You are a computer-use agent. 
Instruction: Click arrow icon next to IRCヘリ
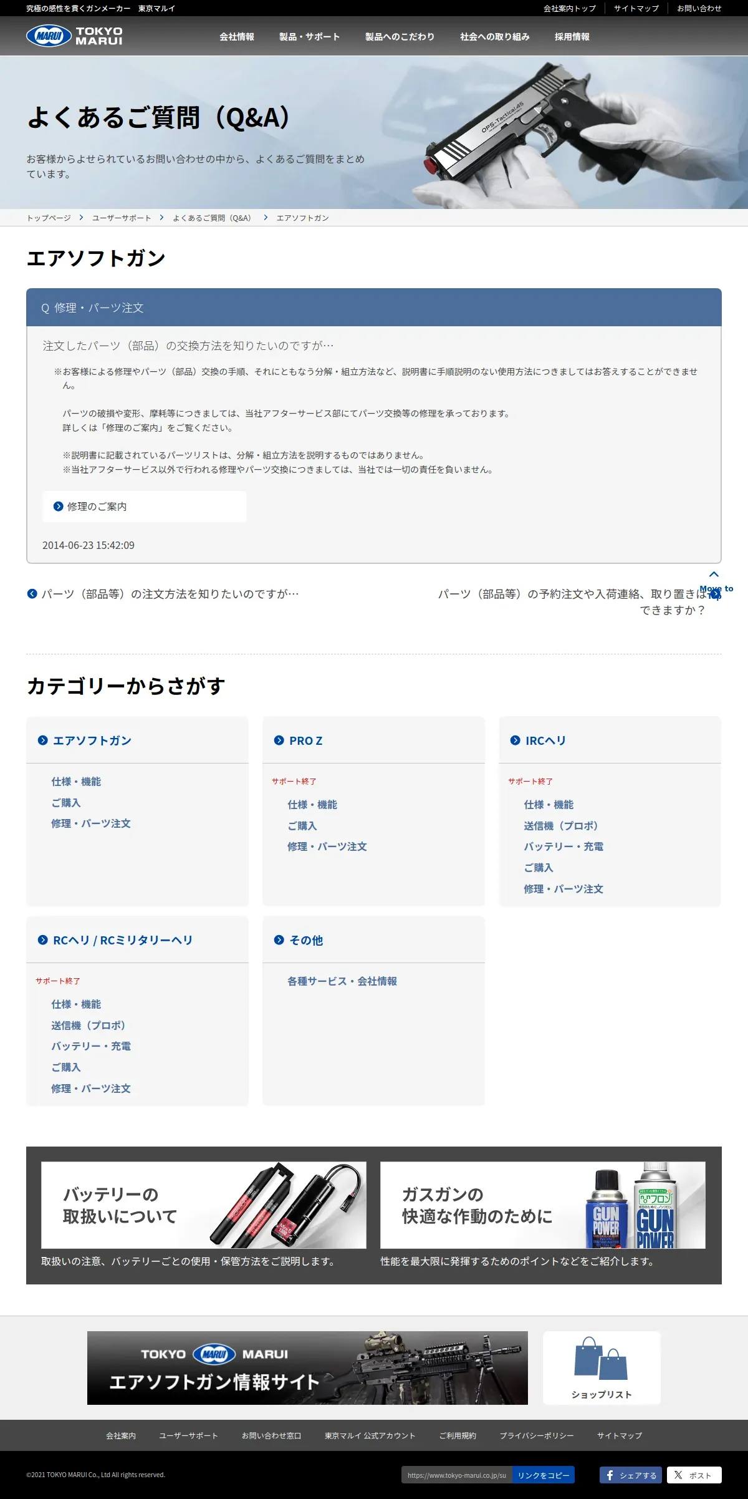coord(515,740)
